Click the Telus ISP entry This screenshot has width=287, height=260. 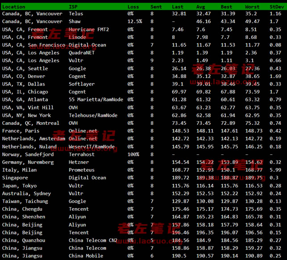pyautogui.click(x=76, y=14)
